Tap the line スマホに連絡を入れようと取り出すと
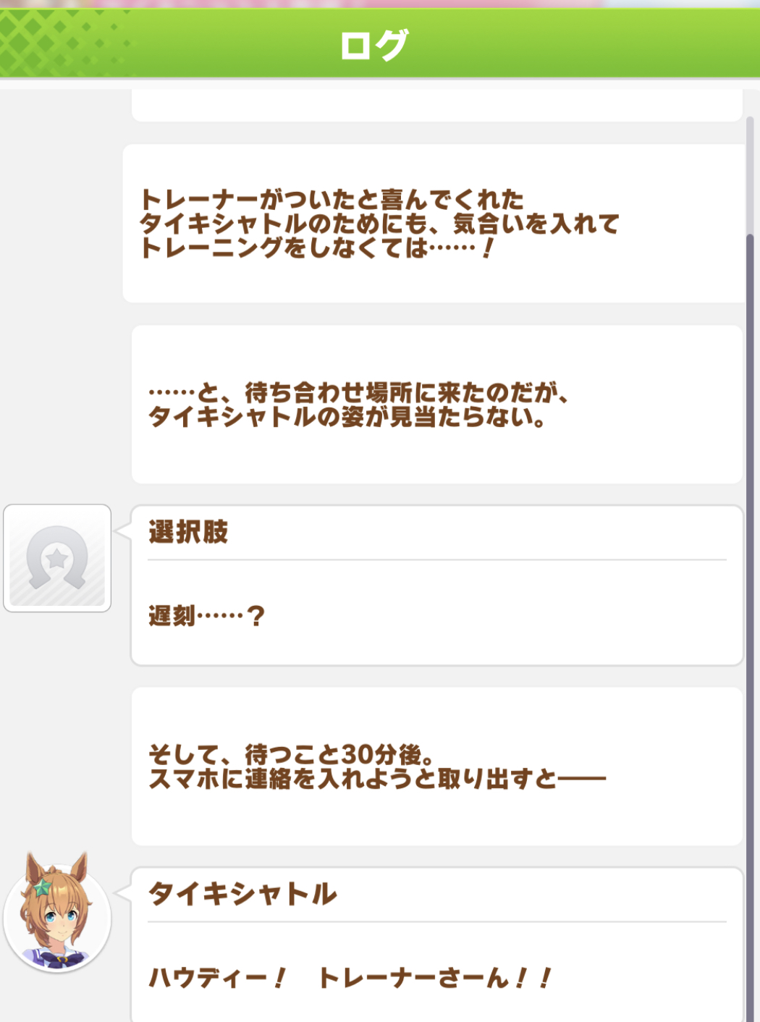This screenshot has width=760, height=1022. click(x=376, y=780)
